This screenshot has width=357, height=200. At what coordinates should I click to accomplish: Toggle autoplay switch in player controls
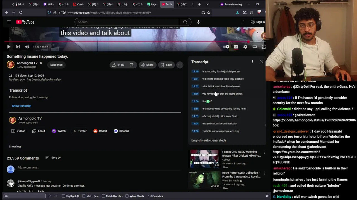[226, 47]
